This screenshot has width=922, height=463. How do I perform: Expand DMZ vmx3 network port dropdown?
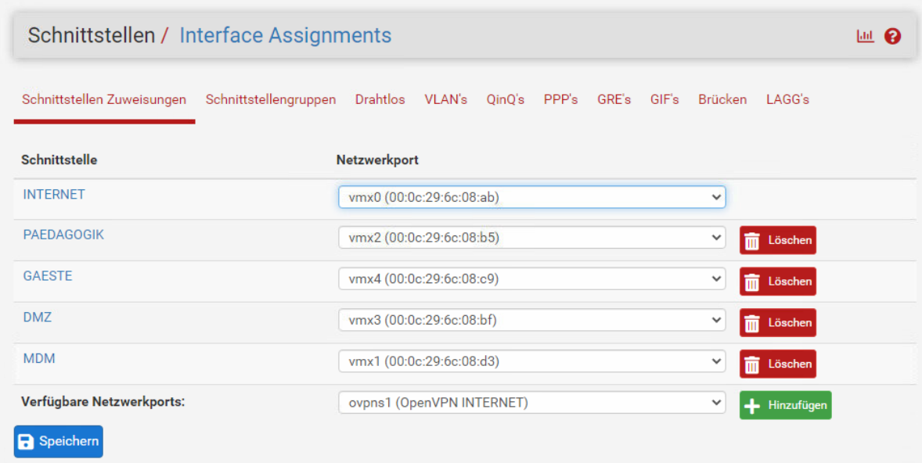pyautogui.click(x=531, y=320)
